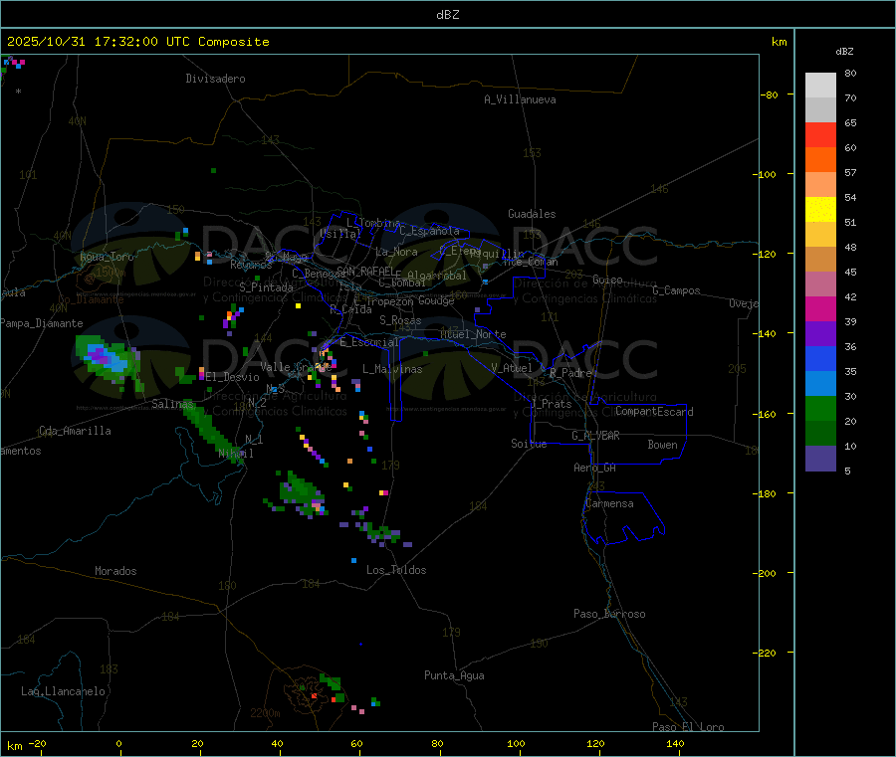Click the G_ALVEAR label

point(595,436)
